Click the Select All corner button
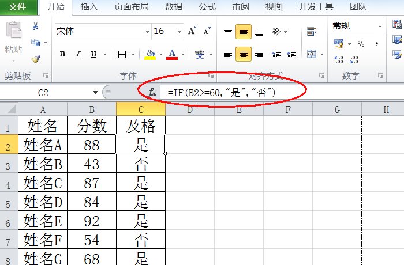This screenshot has width=404, height=265. 9,109
